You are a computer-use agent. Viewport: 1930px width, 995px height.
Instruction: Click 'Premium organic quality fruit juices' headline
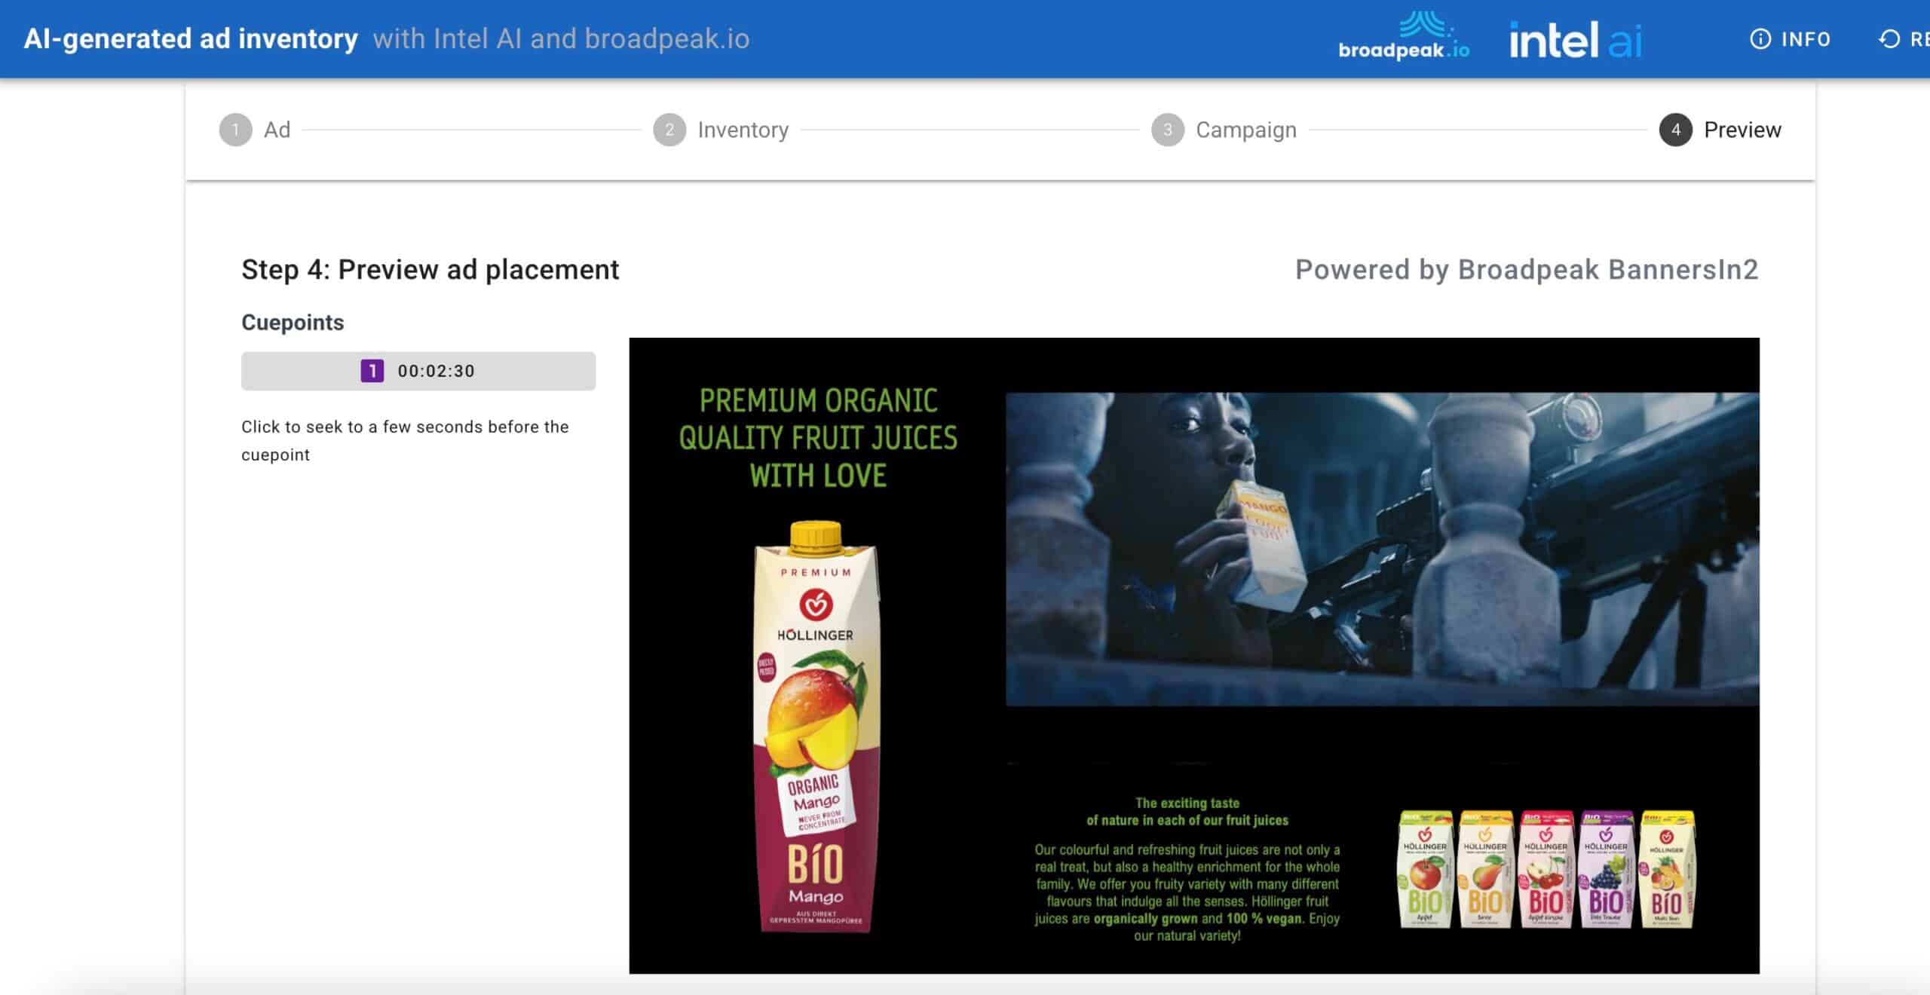(818, 438)
